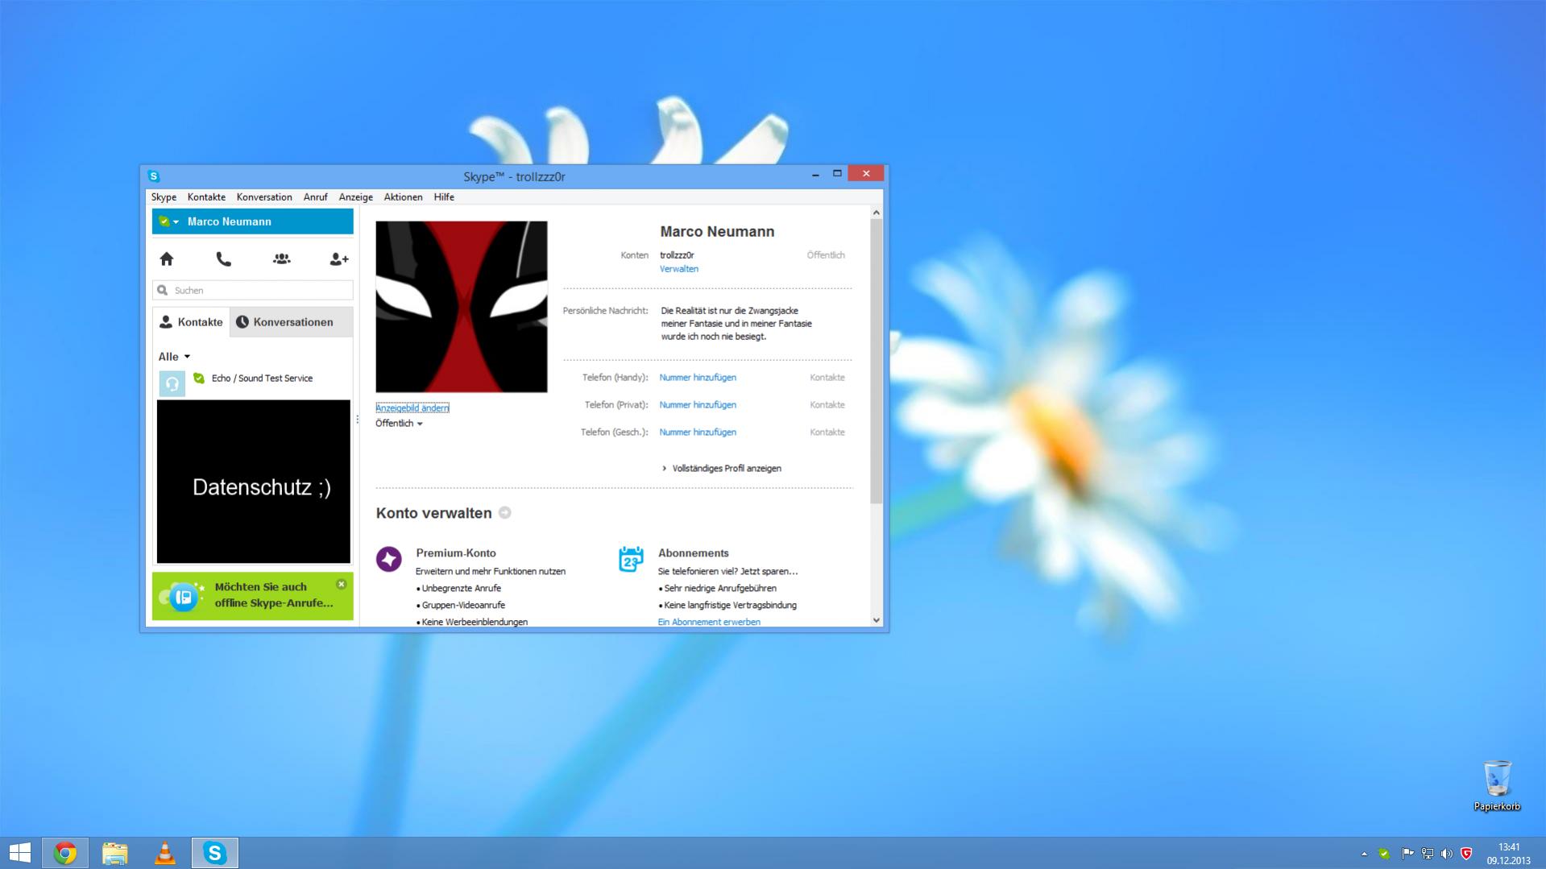The height and width of the screenshot is (869, 1546).
Task: Open the Anruf menu
Action: coord(315,197)
